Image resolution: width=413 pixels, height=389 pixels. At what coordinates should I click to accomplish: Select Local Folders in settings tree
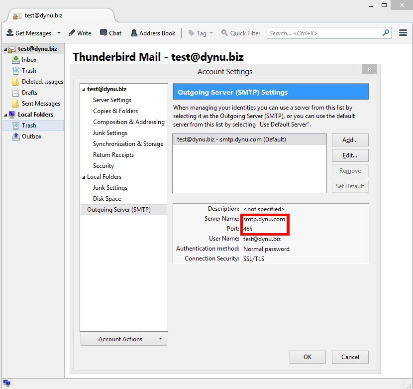coord(104,177)
